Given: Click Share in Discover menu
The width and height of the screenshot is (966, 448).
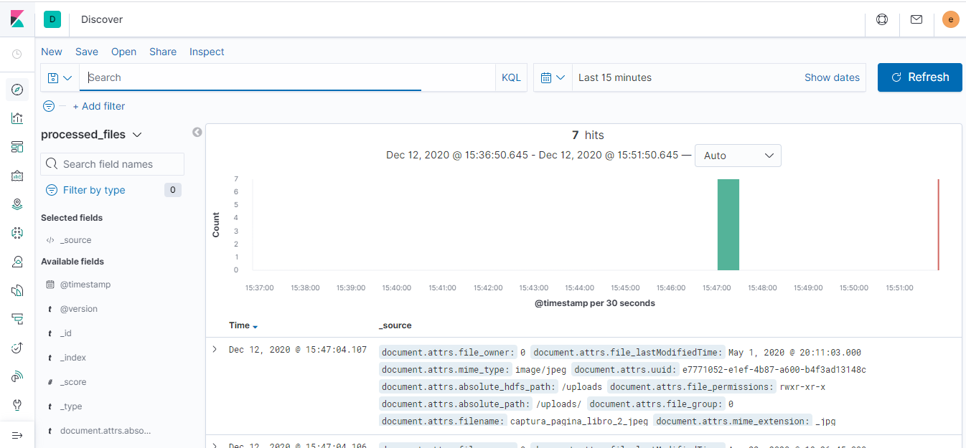Looking at the screenshot, I should [163, 52].
